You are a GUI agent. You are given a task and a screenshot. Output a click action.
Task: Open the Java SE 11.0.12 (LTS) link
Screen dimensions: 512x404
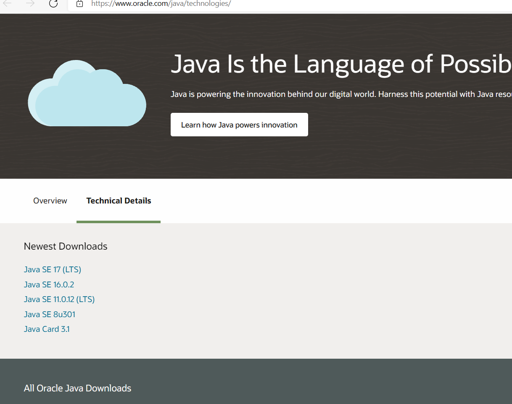tap(59, 300)
